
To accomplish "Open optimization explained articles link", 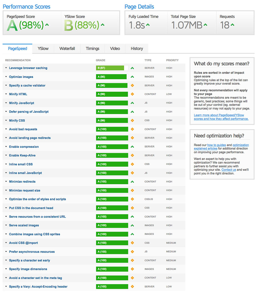I will tap(221, 147).
